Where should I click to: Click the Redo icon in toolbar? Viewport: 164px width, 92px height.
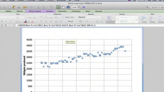31,7
